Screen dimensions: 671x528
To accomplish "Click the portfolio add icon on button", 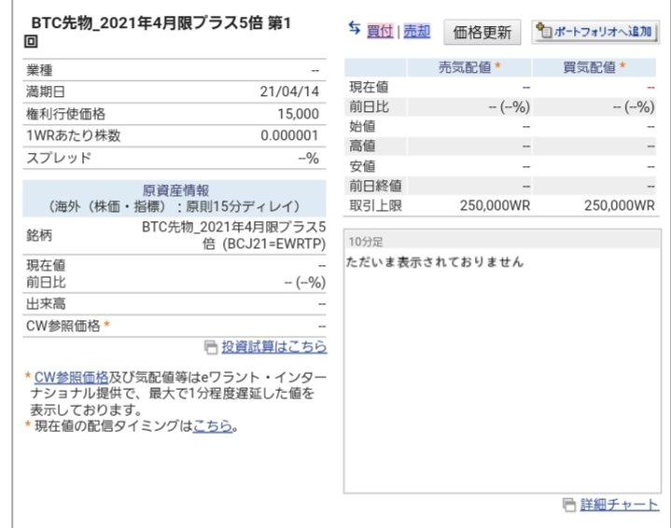I will (x=544, y=31).
